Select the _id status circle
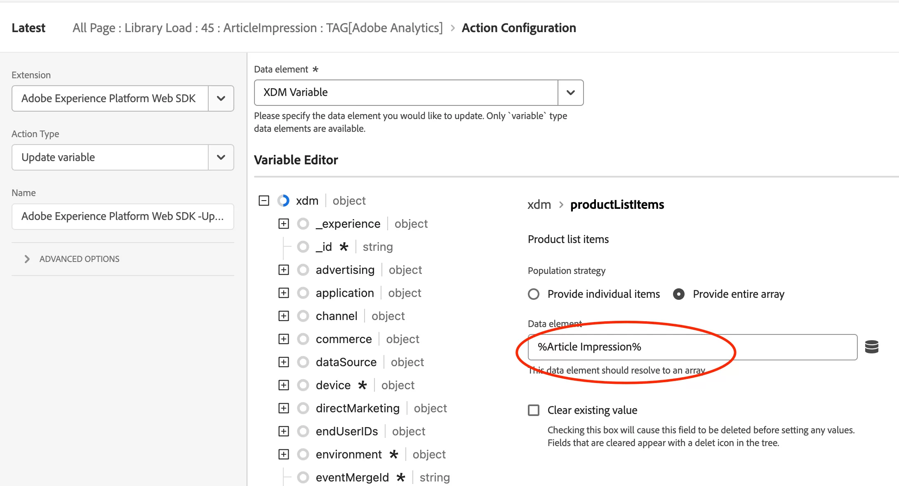This screenshot has width=899, height=486. 303,247
